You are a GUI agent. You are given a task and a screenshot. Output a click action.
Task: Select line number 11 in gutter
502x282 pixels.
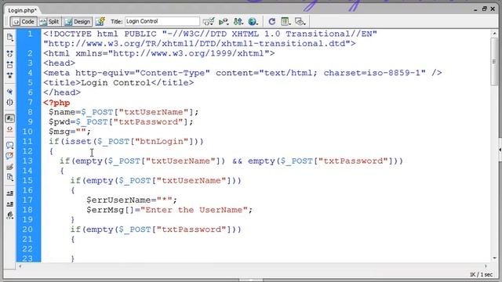27,141
